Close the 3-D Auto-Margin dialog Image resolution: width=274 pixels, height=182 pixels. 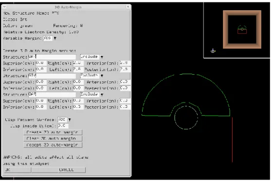point(128,7)
